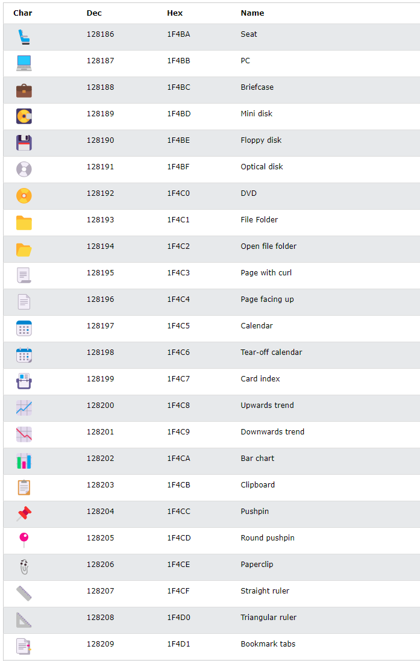Click the Seat emoji icon
Screen dimensions: 420x661
pos(24,37)
